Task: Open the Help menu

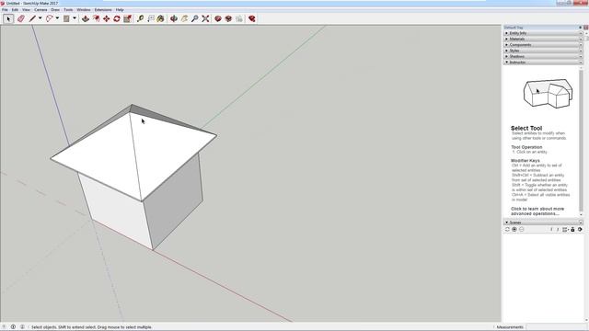Action: click(x=120, y=10)
